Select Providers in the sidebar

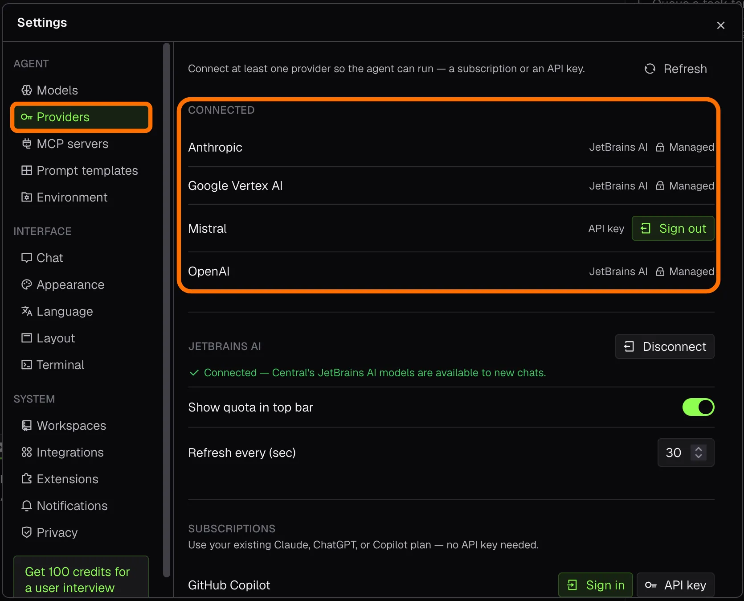tap(81, 117)
